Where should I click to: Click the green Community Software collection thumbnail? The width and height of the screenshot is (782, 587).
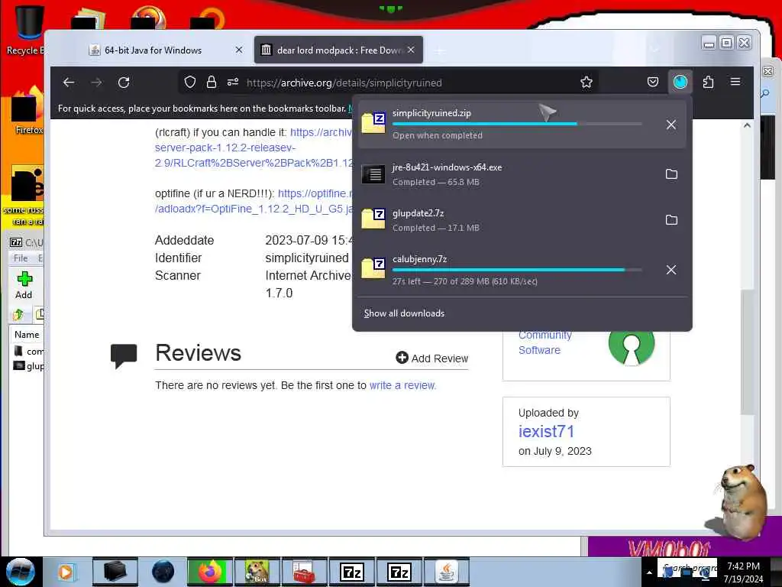pos(632,345)
